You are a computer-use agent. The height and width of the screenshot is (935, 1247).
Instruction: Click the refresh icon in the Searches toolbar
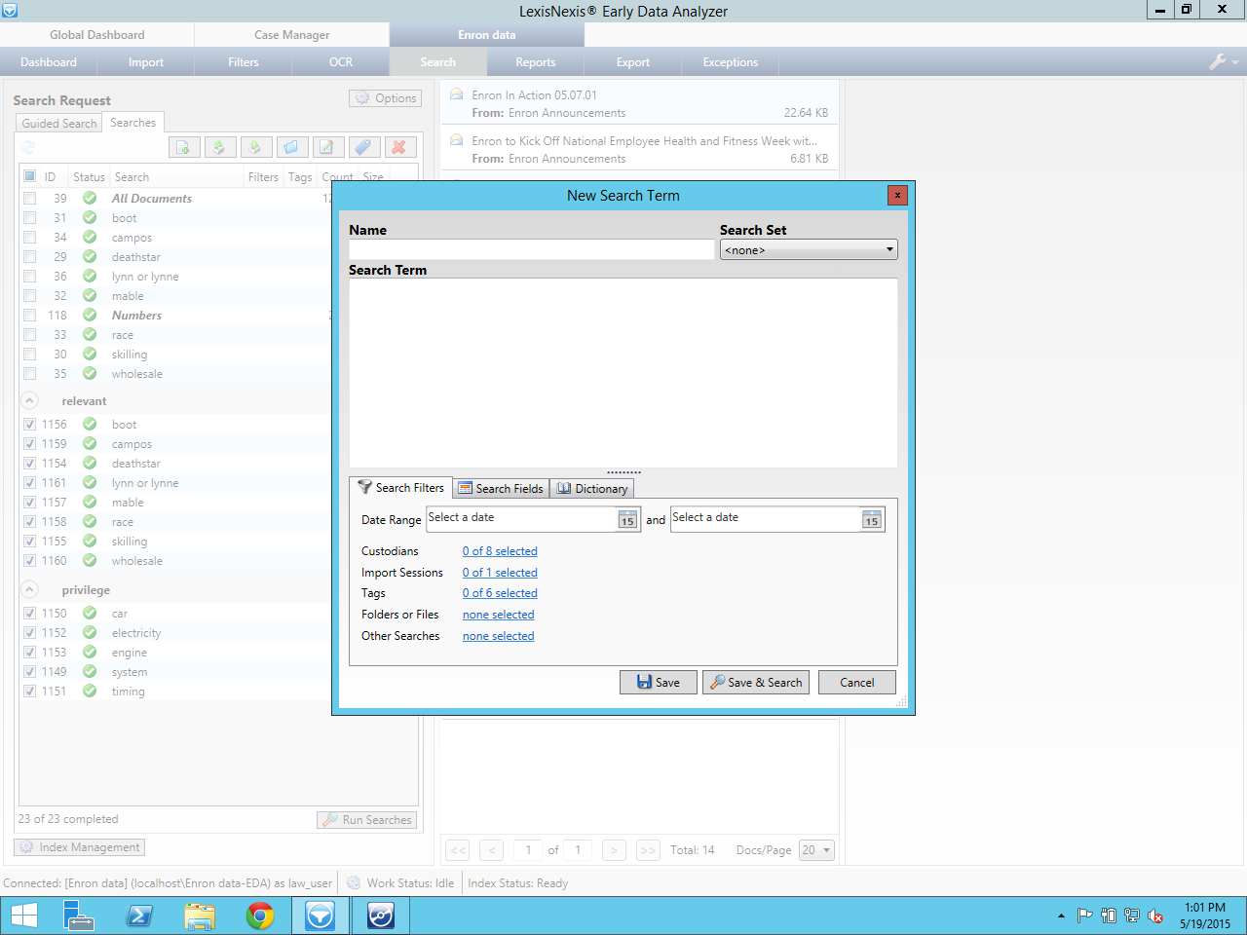28,147
